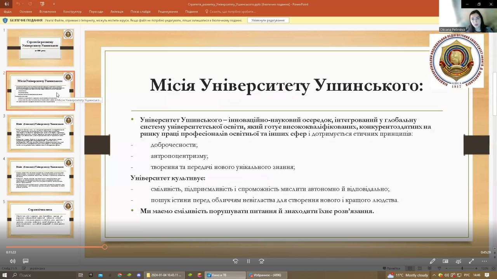Click the українська language indicator

click(x=37, y=268)
